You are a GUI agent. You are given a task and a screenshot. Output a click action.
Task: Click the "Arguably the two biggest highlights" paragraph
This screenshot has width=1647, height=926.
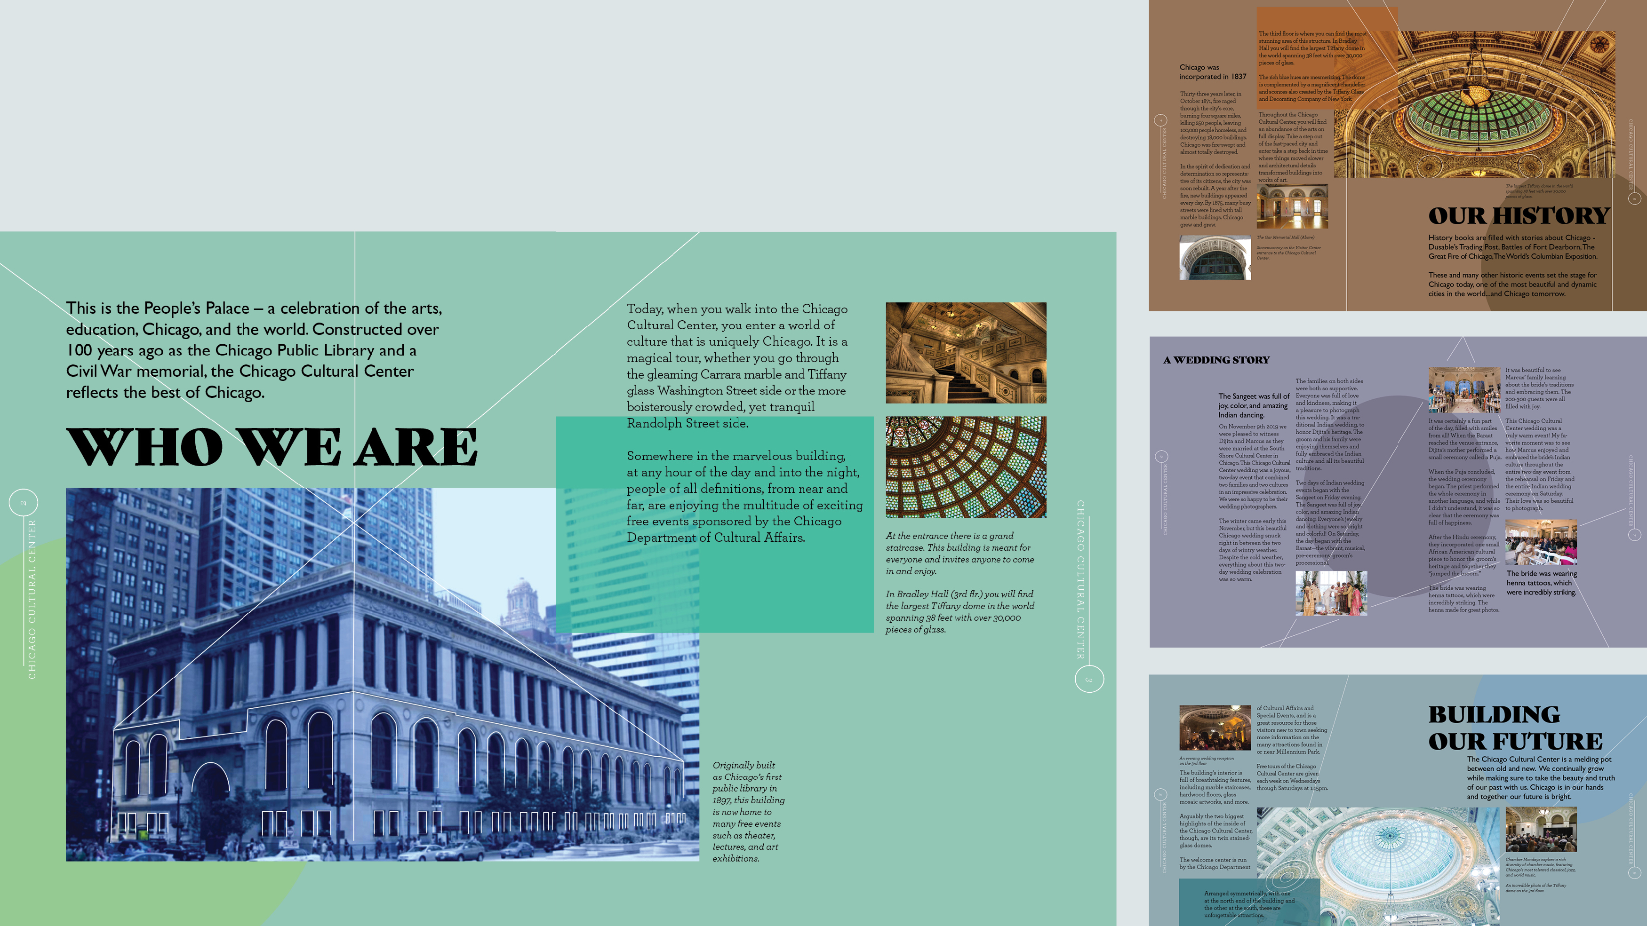(x=1215, y=831)
